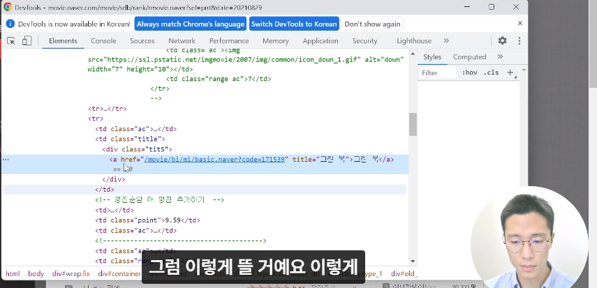Open the three-dot actions on the selected row
This screenshot has height=288, width=597.
click(6, 160)
